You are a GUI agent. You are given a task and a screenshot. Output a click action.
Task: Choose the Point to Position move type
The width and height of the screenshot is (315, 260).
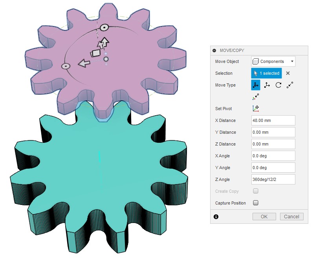[x=256, y=96]
